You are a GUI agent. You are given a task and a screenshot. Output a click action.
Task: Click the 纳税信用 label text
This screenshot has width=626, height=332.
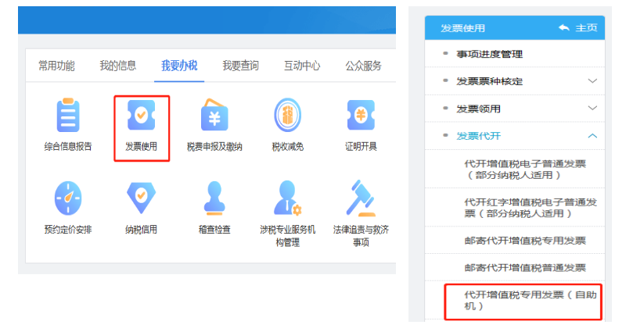point(142,230)
